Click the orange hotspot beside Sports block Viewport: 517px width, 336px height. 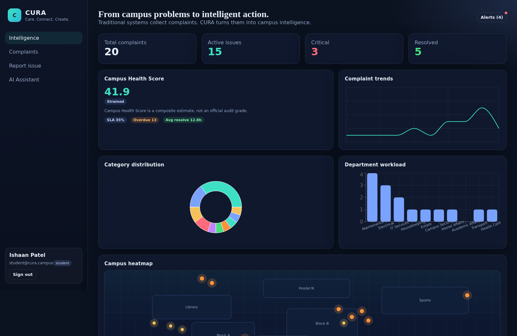click(467, 295)
